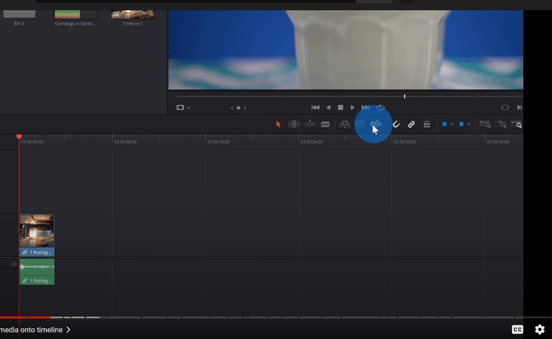552x339 pixels.
Task: Click the audio track 2.0 channel label
Action: click(x=14, y=264)
